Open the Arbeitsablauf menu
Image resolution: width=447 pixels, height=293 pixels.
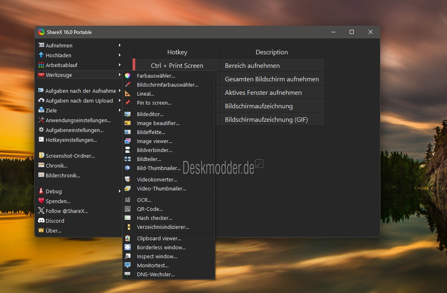coord(80,65)
